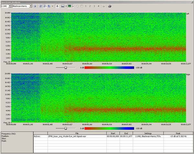
Task: Click 00:00:07,852 on Right channel time axis
Action: tap(126, 124)
